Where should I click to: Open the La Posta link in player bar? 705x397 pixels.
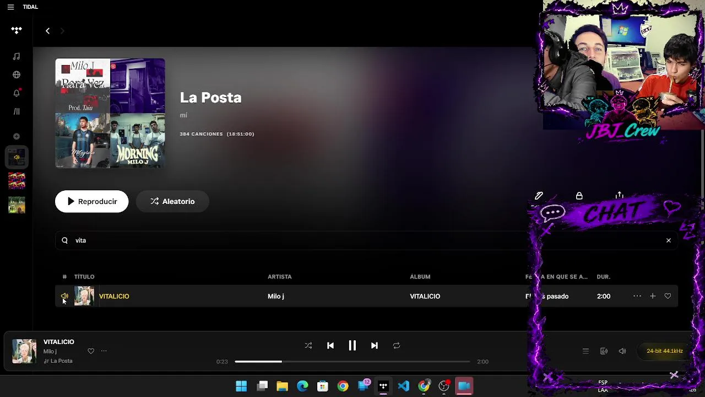(x=62, y=361)
